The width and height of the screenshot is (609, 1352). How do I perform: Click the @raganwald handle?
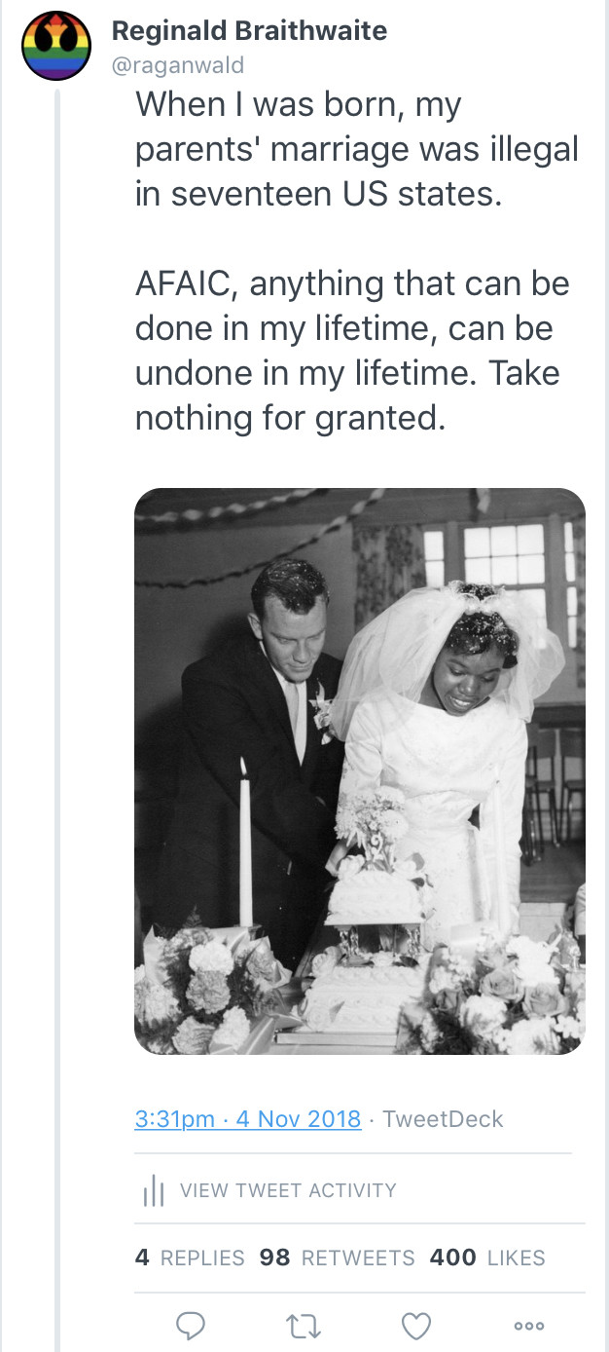(178, 65)
